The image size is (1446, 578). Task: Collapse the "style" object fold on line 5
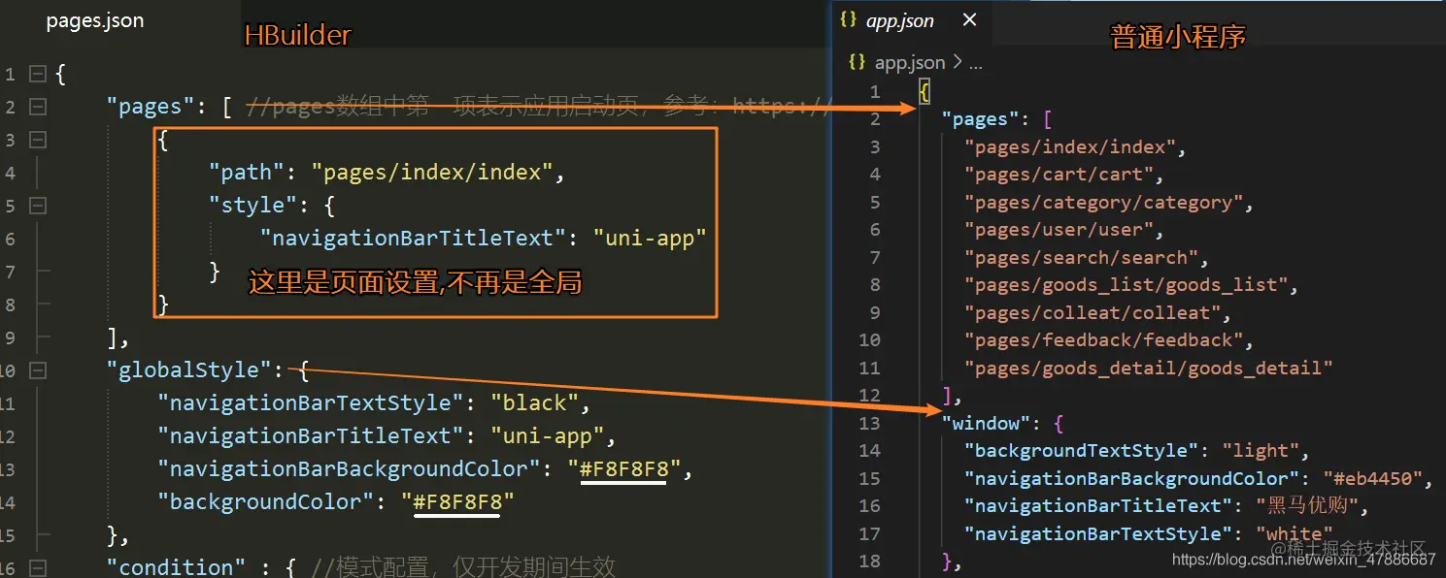37,206
